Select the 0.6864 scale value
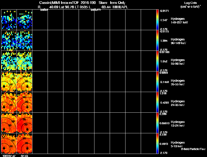 pyautogui.click(x=164, y=73)
